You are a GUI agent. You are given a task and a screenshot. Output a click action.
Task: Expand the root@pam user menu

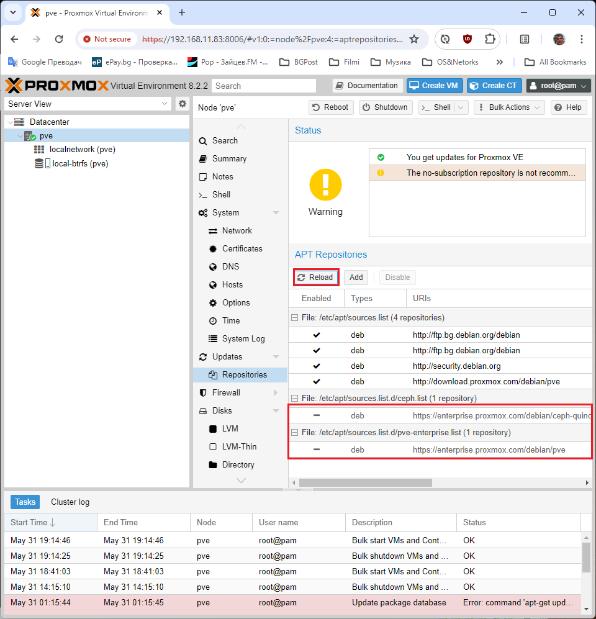pos(558,86)
